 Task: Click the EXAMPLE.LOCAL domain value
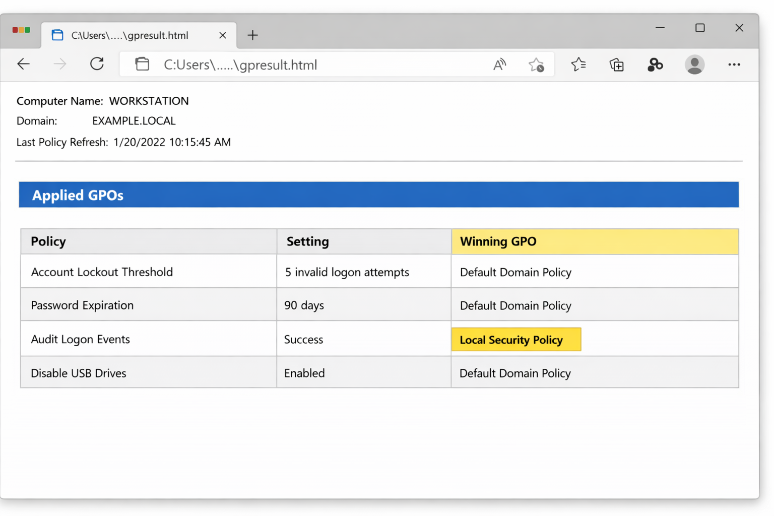tap(134, 121)
